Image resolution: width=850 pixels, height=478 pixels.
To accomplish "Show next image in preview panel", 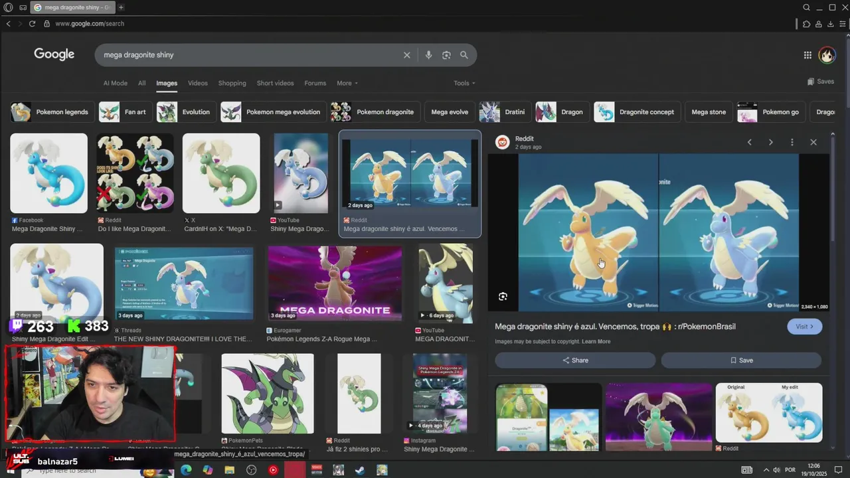I will point(770,142).
